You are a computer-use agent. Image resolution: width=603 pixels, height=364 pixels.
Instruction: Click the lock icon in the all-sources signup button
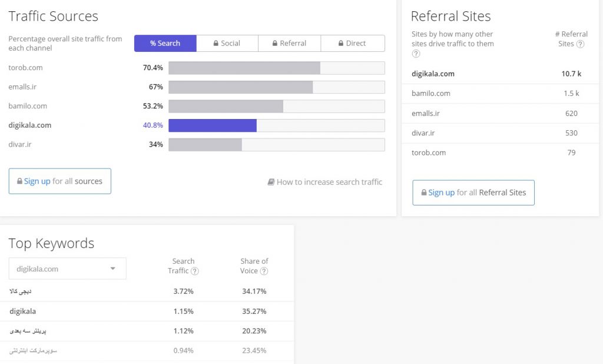coord(19,181)
